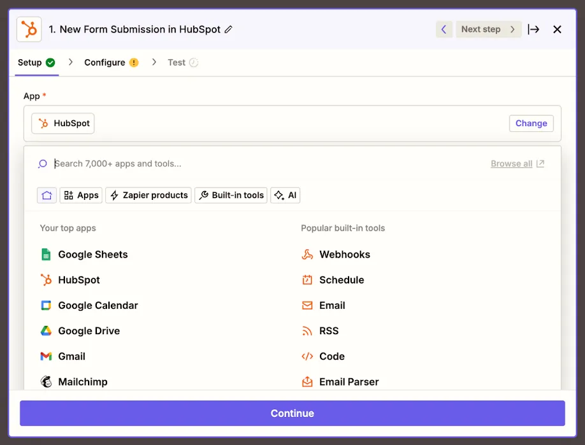
Task: Click the Continue button
Action: (x=292, y=413)
